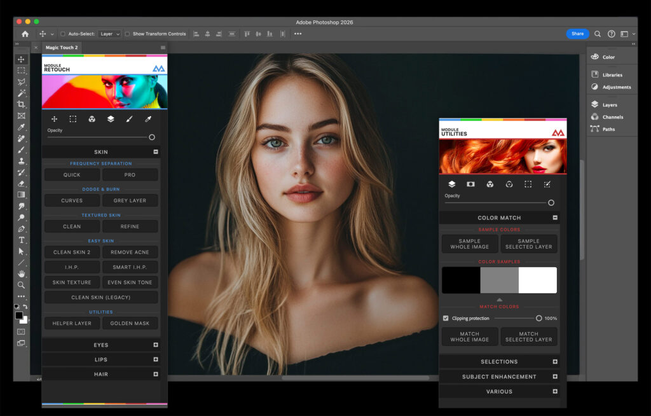This screenshot has width=651, height=416.
Task: Collapse the SKIN section
Action: (156, 152)
